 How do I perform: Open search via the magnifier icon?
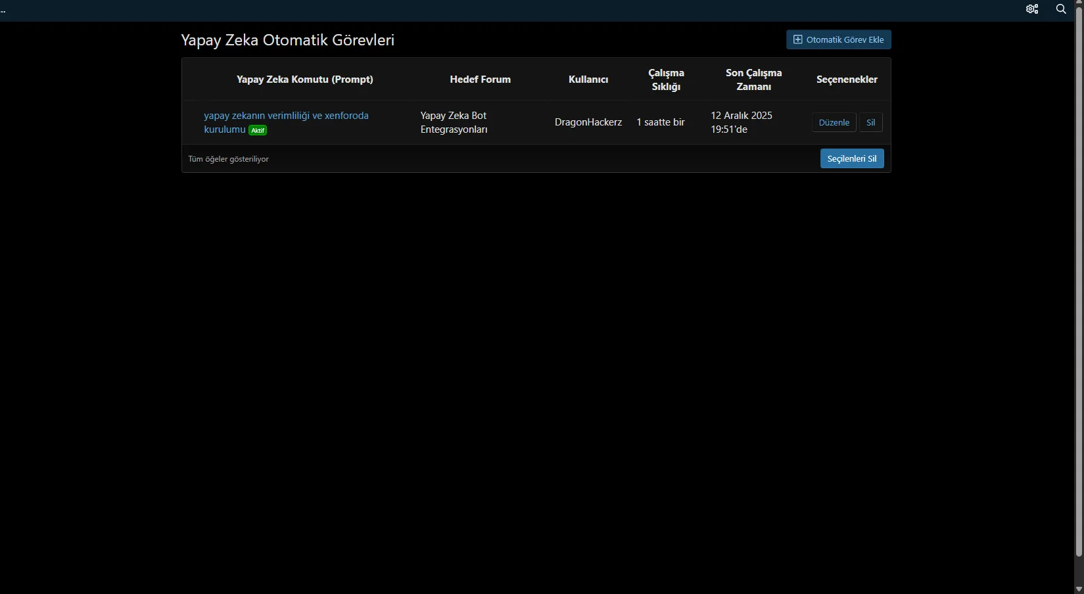(1061, 9)
